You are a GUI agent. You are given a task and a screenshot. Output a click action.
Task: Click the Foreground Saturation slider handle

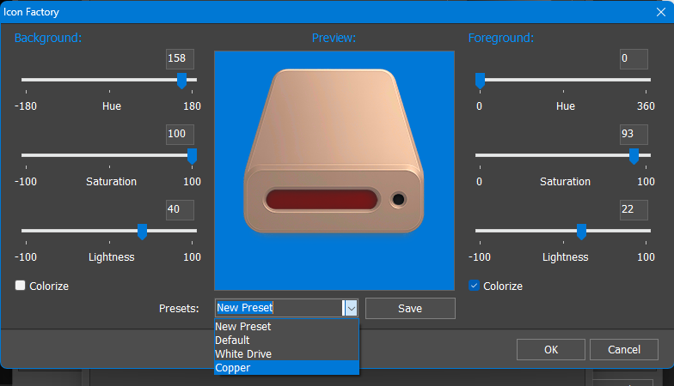634,156
